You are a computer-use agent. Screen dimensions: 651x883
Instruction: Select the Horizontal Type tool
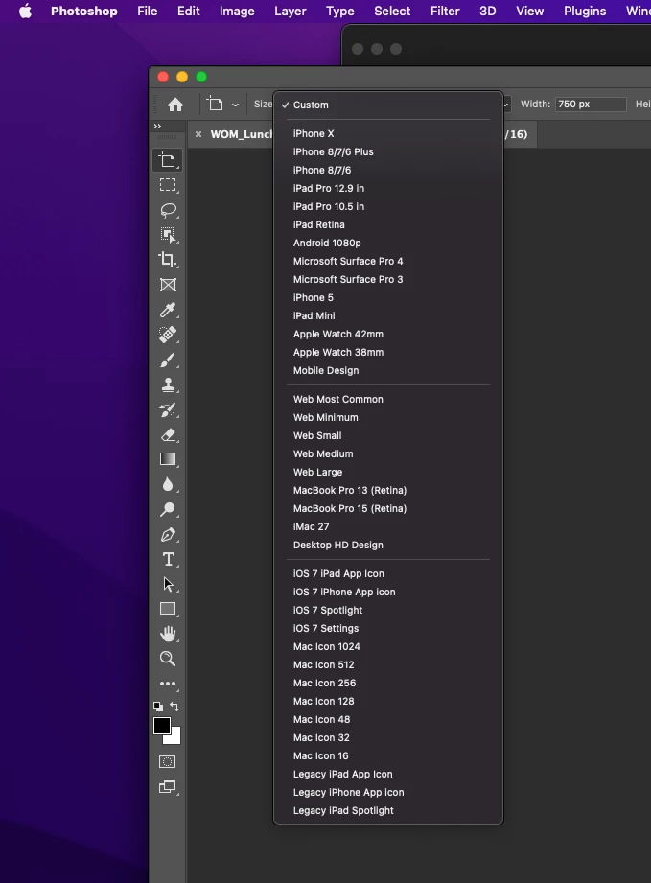point(167,559)
